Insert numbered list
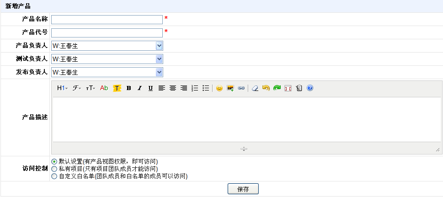The height and width of the screenshot is (197, 443). coord(195,88)
